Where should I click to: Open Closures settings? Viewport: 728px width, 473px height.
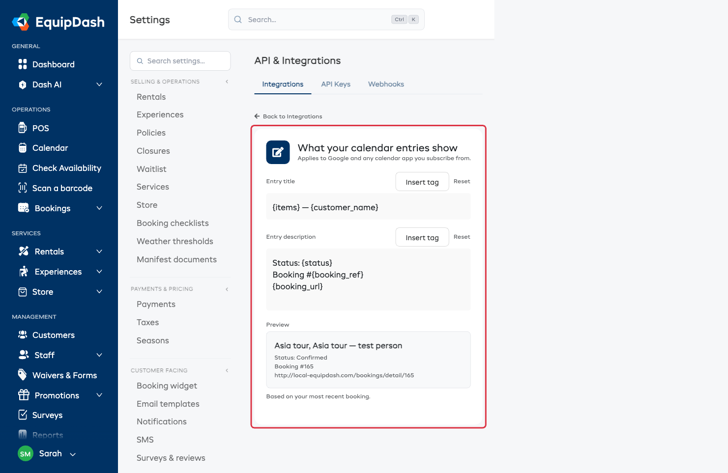click(153, 151)
